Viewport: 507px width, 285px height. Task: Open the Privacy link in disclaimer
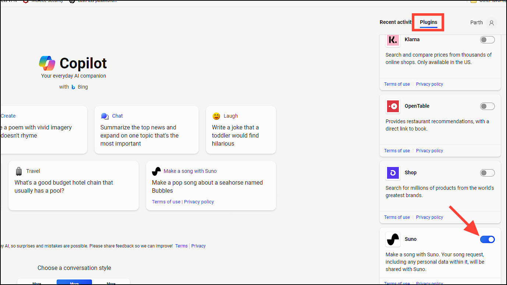[198, 246]
